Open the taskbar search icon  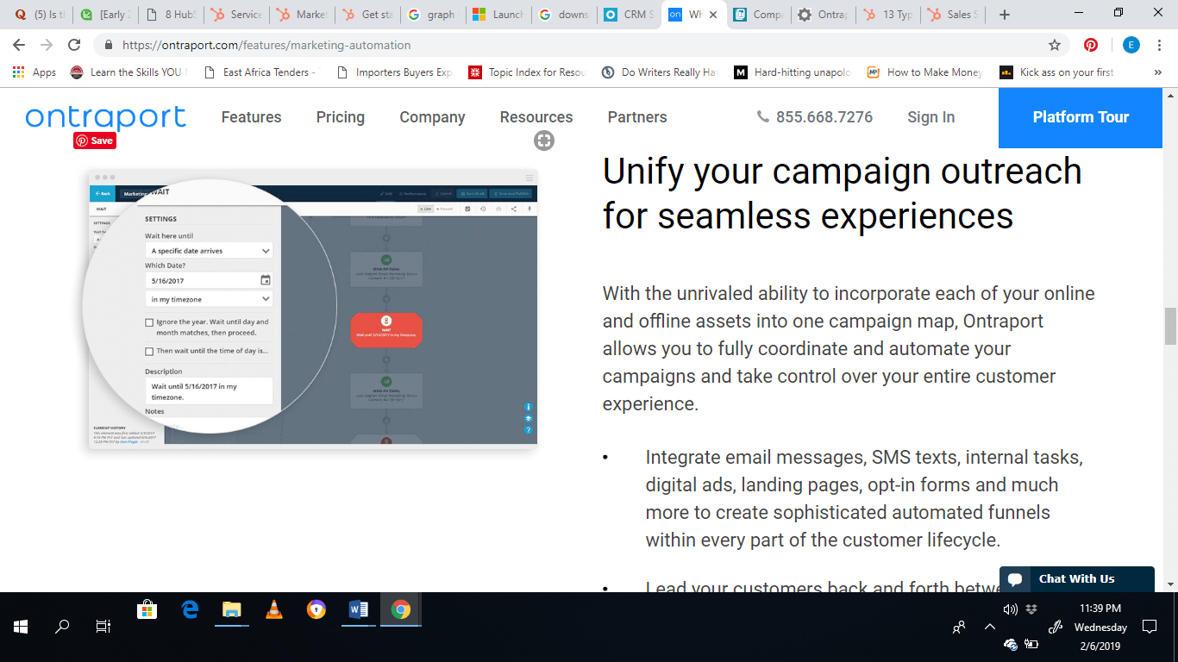pyautogui.click(x=62, y=627)
